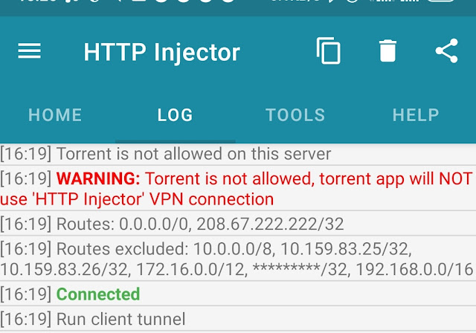Click the bold red WARNING: label
476x333 pixels.
[x=98, y=179]
